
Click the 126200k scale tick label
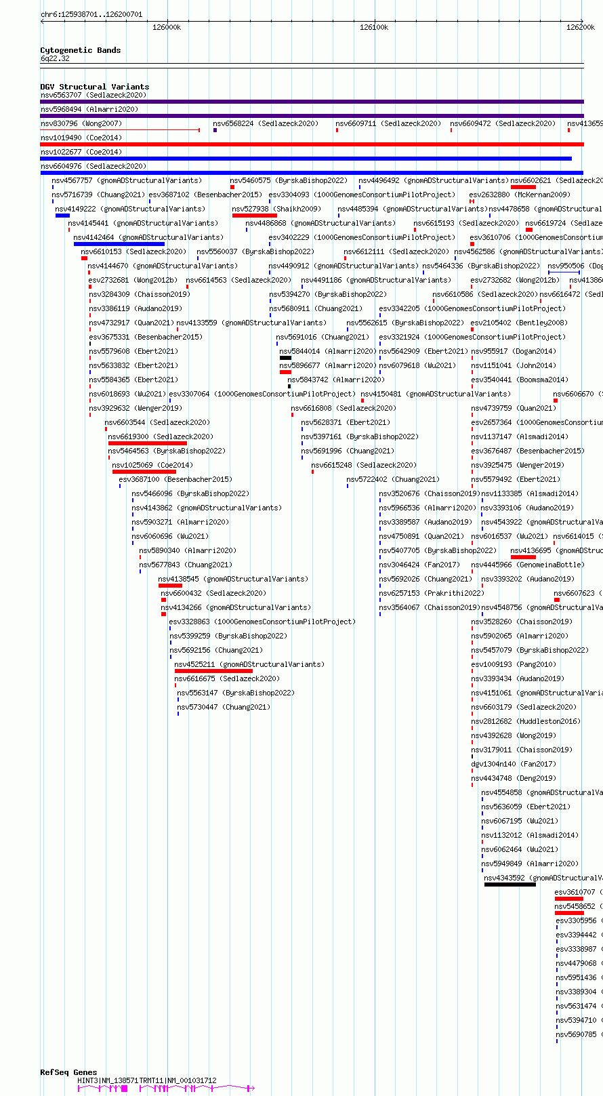581,27
